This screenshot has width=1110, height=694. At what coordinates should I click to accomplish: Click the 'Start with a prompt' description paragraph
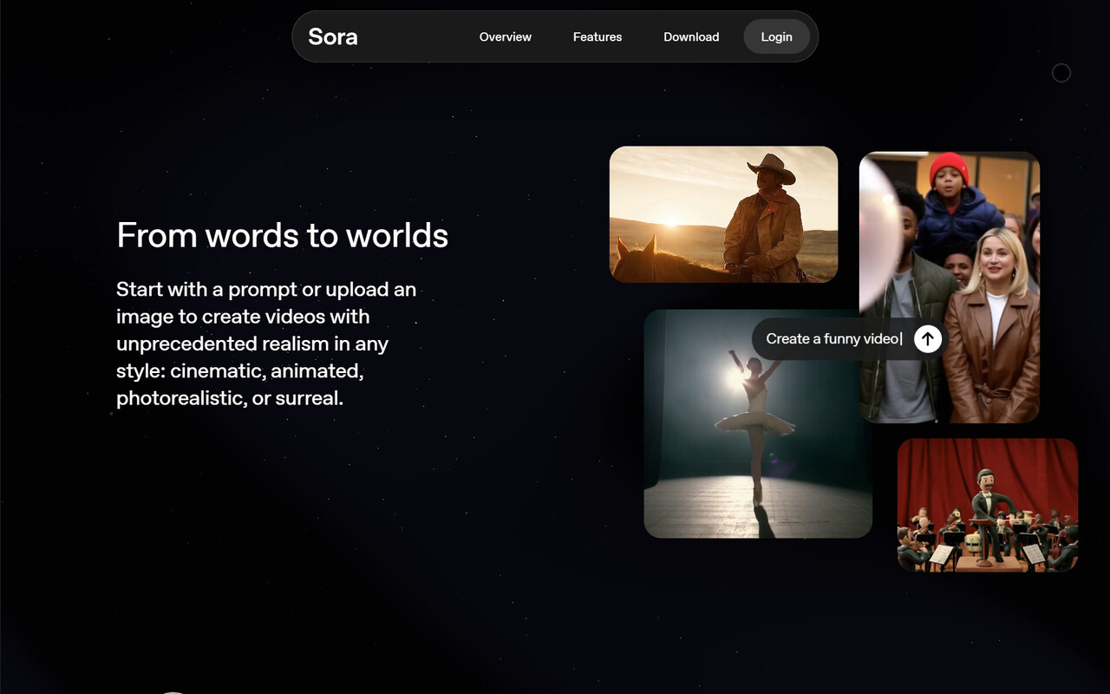point(265,344)
